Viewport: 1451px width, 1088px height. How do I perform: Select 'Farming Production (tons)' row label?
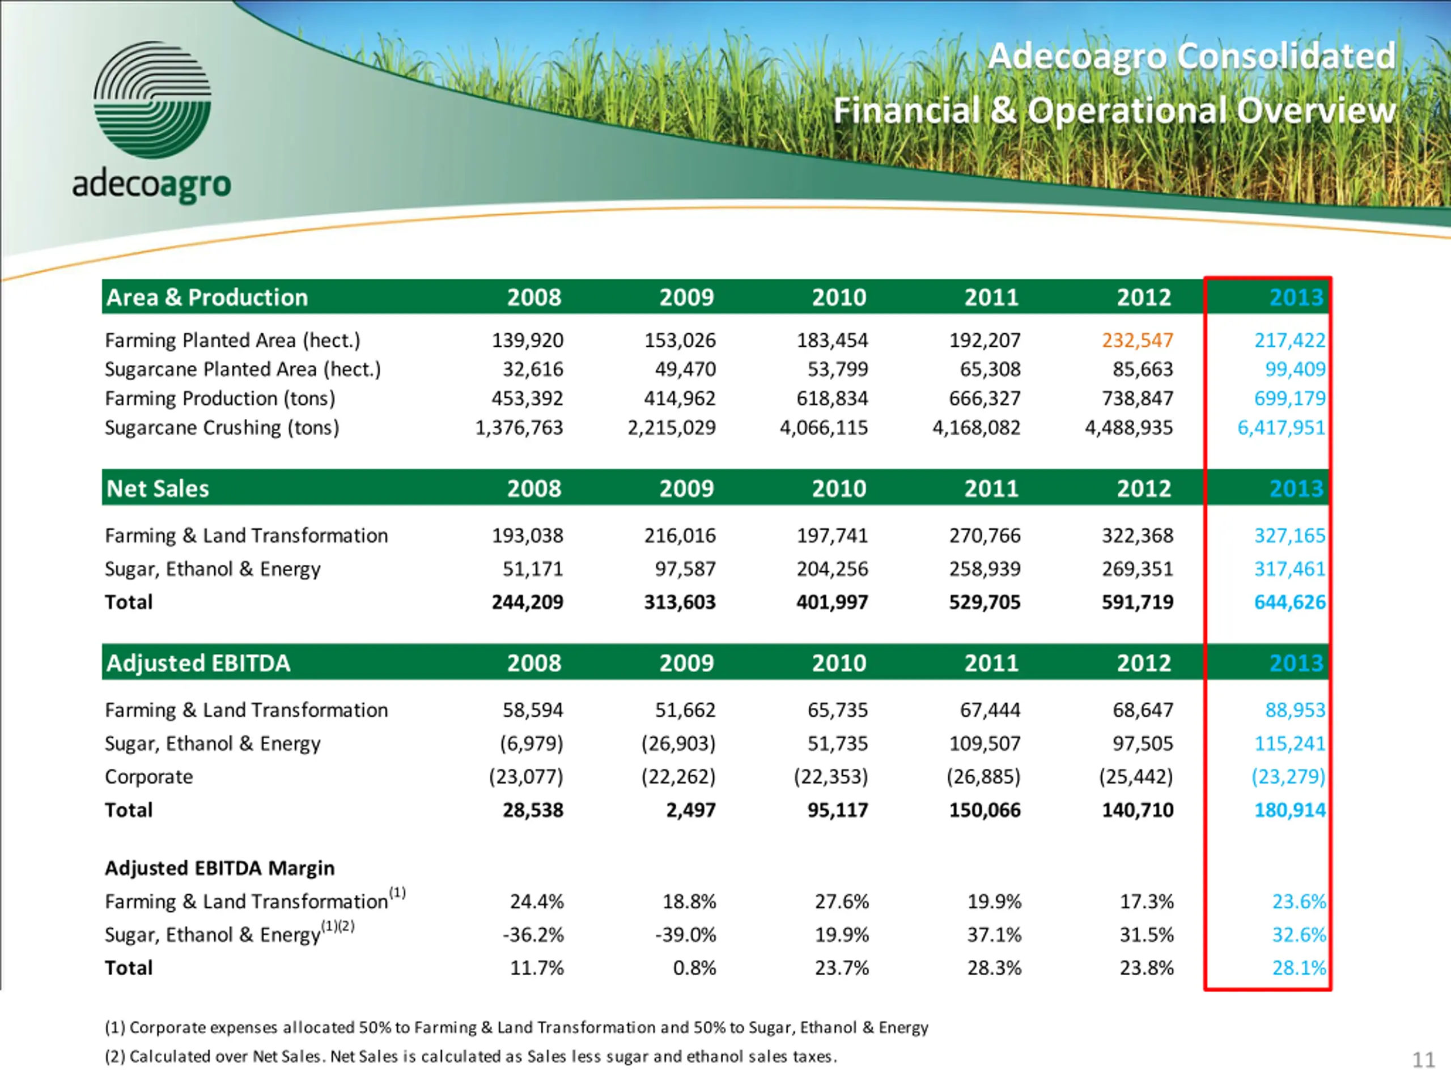tap(220, 398)
